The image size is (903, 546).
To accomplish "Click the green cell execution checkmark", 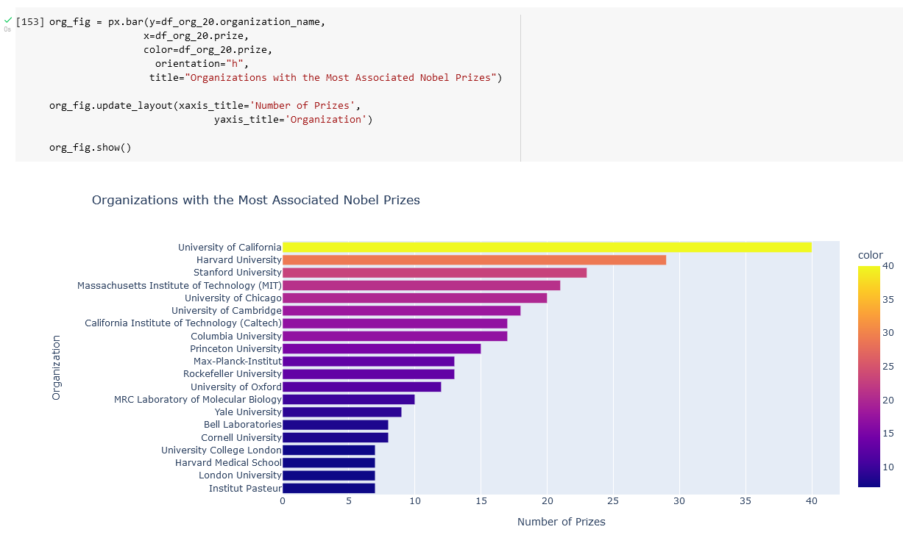I will [8, 21].
